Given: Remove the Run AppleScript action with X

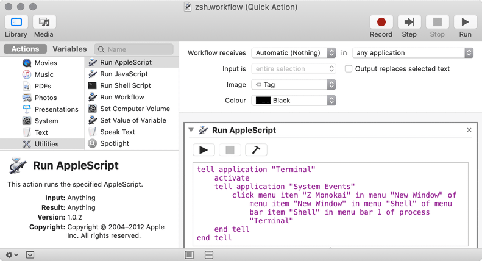Looking at the screenshot, I should 469,130.
